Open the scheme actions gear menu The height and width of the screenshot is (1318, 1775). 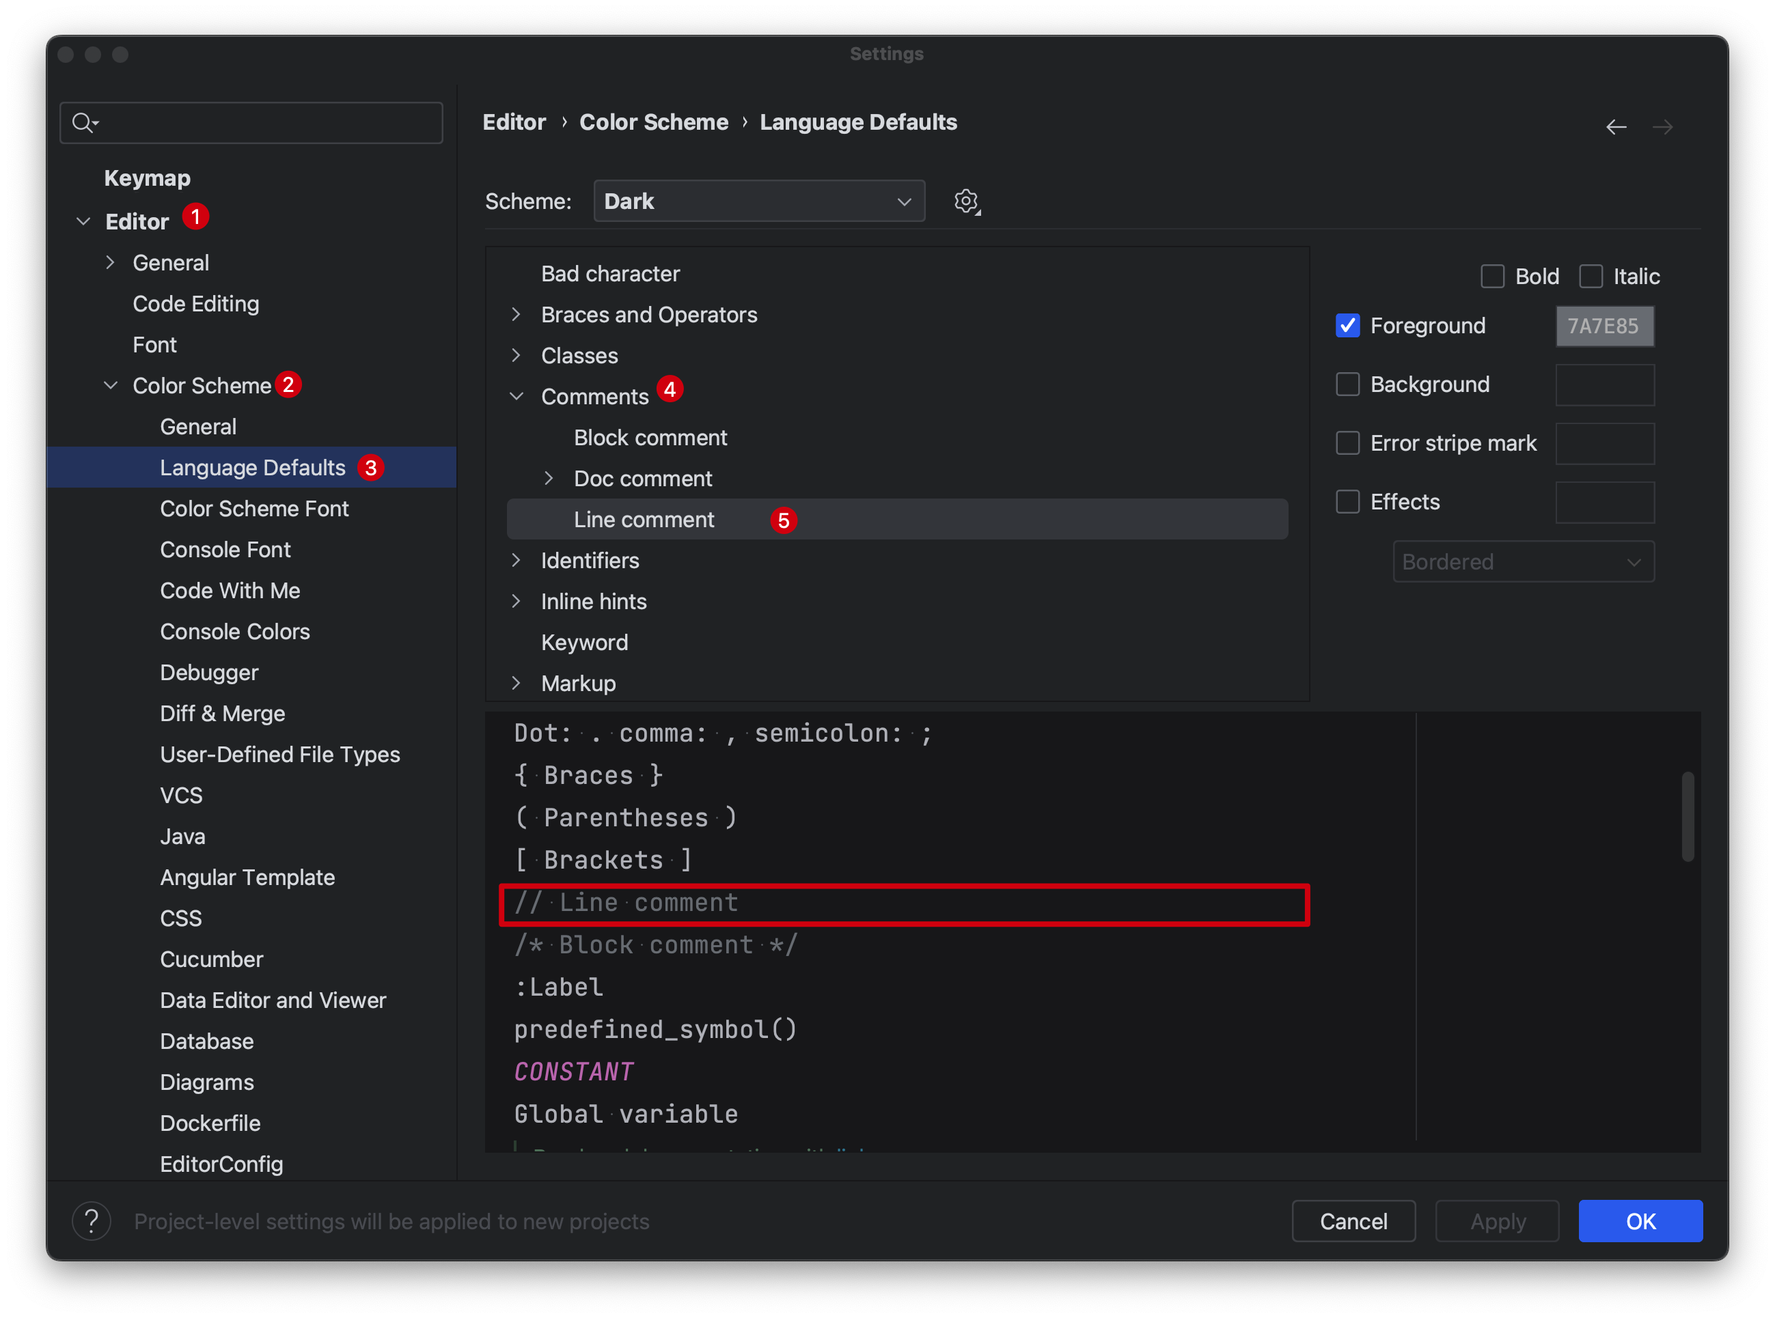click(x=967, y=201)
